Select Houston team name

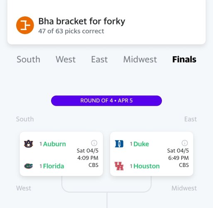click(x=147, y=166)
